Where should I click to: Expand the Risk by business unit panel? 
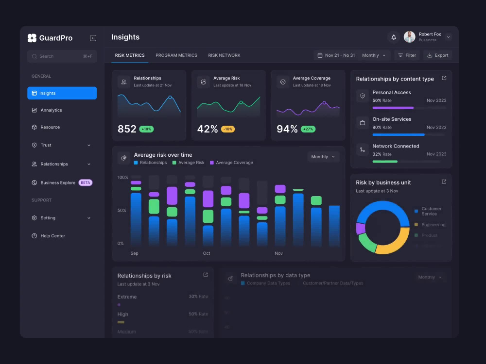coord(444,182)
